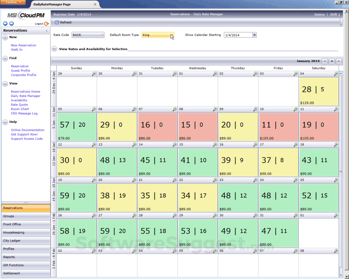This screenshot has height=279, width=349.
Task: Click the calendar vertical scrollbar down arrow
Action: point(341,275)
